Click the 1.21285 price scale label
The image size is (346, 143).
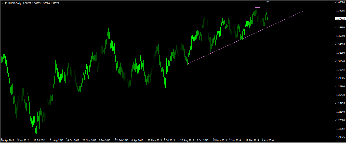tap(340, 129)
